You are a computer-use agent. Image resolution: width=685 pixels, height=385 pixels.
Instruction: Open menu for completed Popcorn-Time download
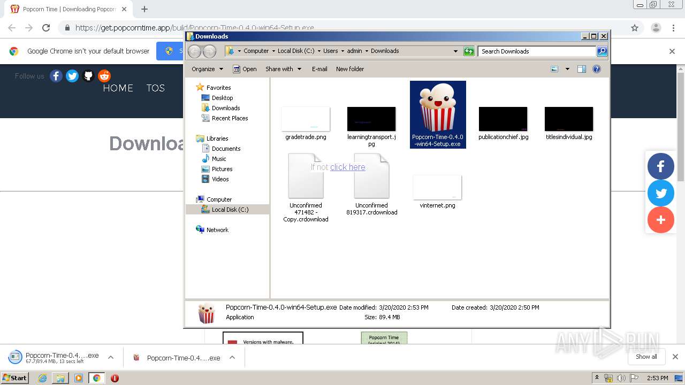(x=232, y=357)
